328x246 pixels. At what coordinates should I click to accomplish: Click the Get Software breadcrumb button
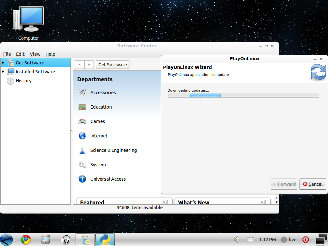tap(112, 65)
